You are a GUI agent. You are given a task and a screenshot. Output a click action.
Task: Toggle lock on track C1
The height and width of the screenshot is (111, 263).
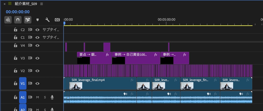click(x=15, y=37)
